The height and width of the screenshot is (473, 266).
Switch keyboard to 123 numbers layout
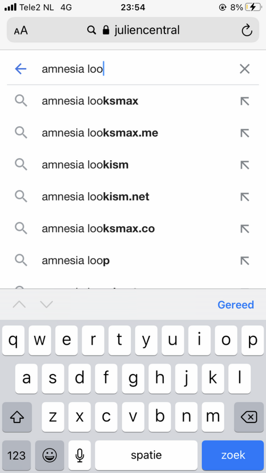(x=16, y=455)
